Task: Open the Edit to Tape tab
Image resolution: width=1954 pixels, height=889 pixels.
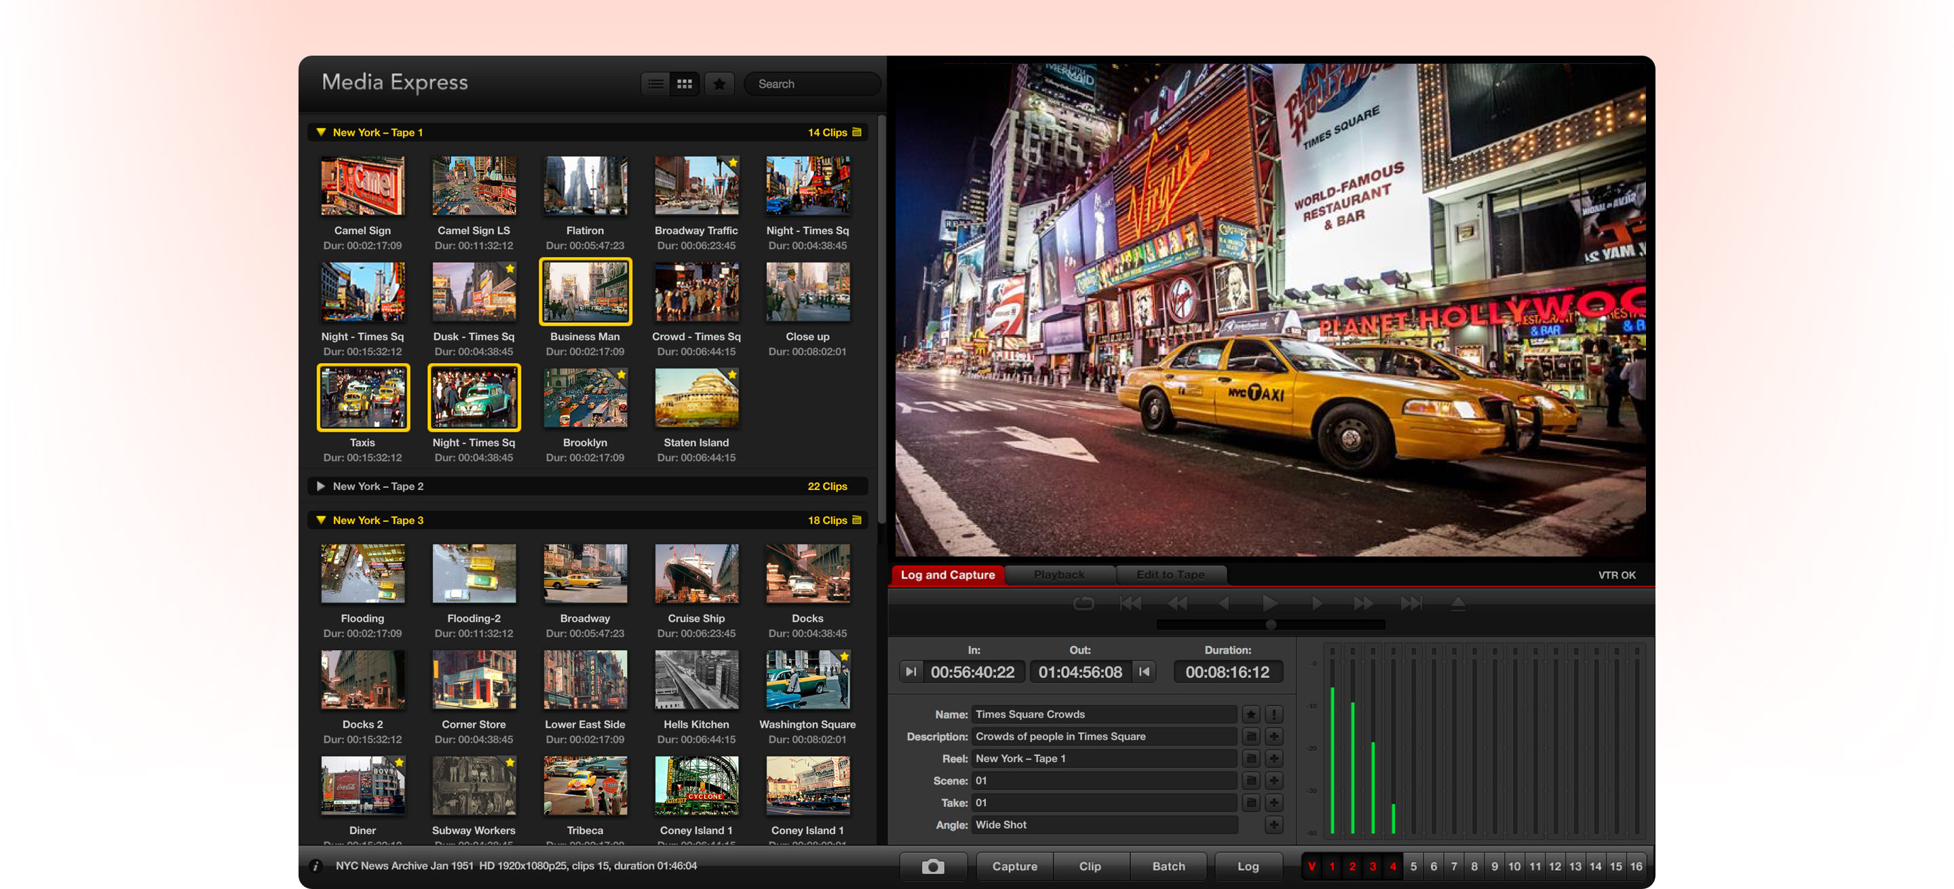Action: click(1170, 575)
